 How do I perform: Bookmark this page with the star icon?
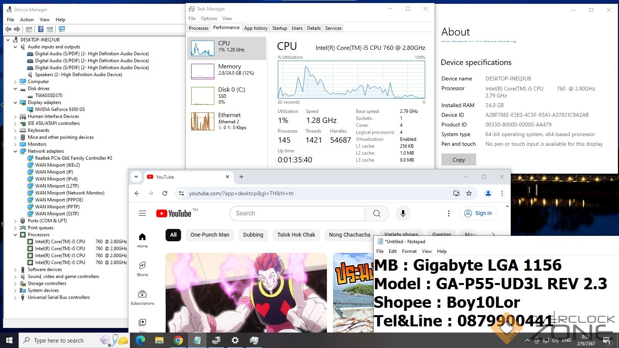[469, 193]
